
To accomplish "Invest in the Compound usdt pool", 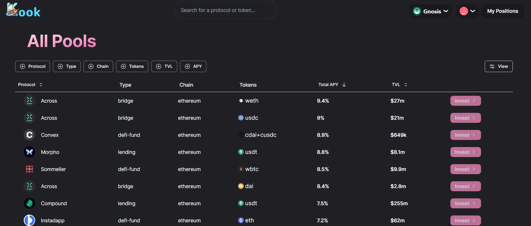I will (466, 203).
